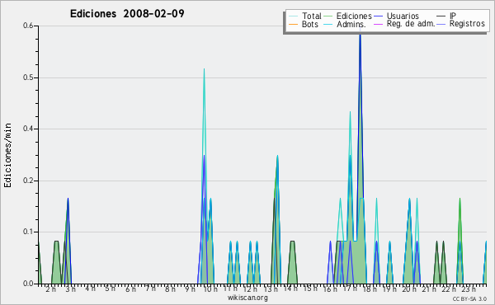
Task: Click the '13 h' x-axis label
Action: [271, 289]
